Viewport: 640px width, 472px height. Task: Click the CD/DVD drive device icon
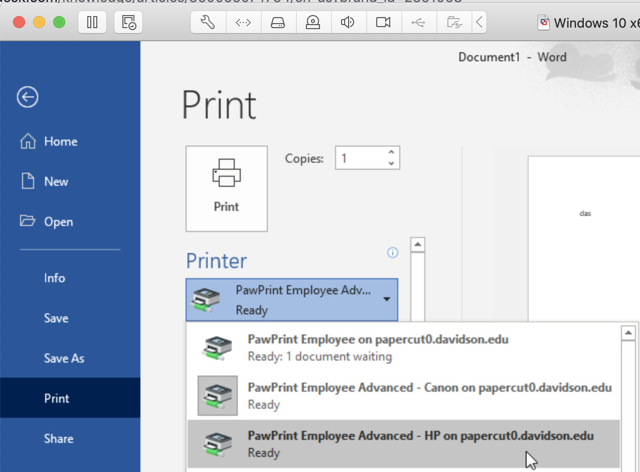click(x=313, y=22)
